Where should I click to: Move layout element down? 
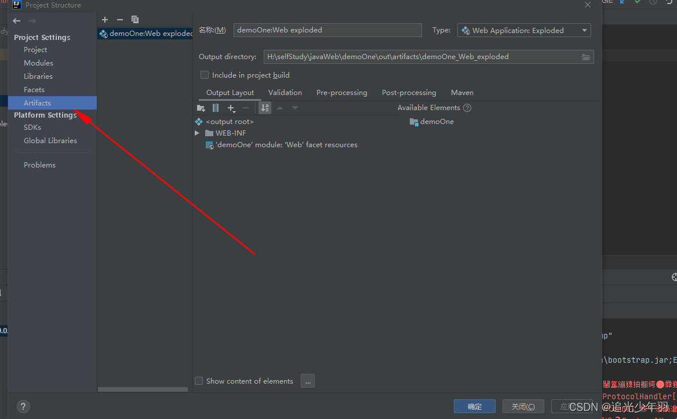295,108
